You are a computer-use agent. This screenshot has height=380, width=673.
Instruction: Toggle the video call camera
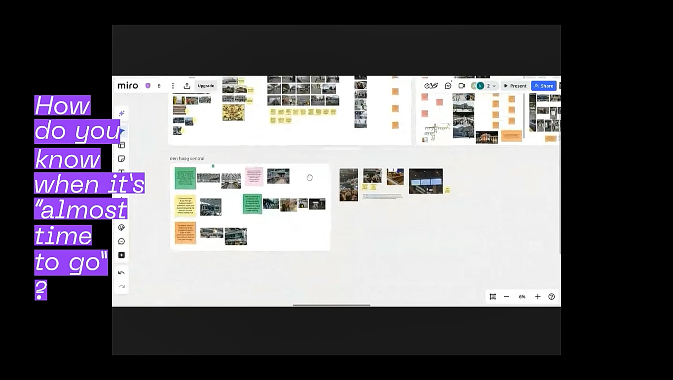pos(462,86)
